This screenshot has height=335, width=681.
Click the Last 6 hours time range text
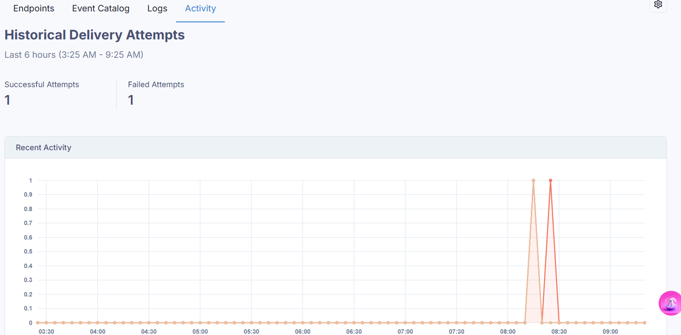[x=74, y=55]
